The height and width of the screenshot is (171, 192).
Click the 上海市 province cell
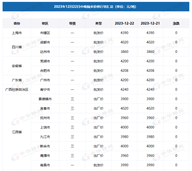click(x=17, y=33)
